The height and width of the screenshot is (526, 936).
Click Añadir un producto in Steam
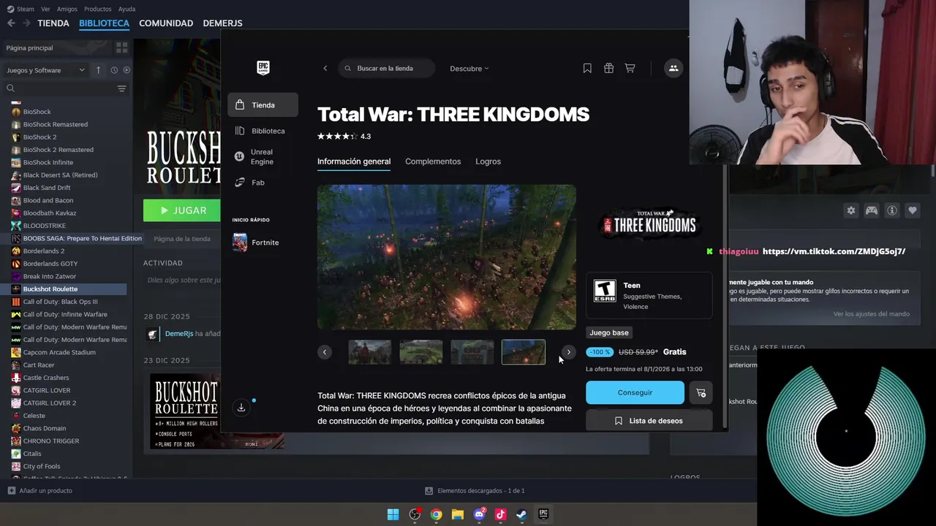coord(40,491)
